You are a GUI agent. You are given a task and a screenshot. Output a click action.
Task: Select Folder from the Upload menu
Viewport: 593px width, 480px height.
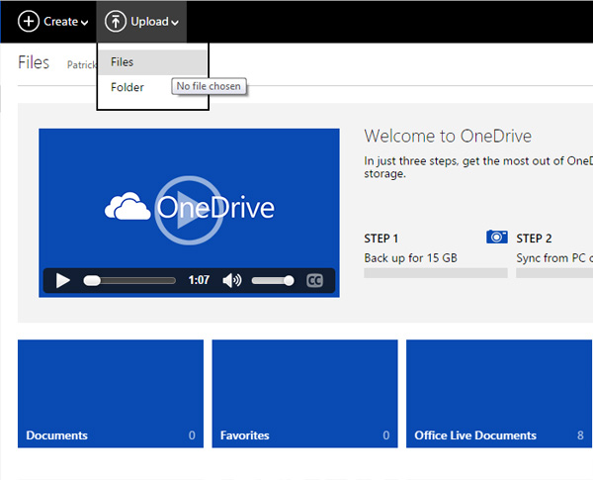click(127, 88)
